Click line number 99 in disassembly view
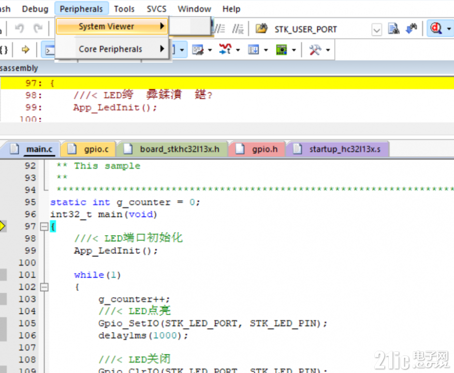This screenshot has width=454, height=373. pos(33,108)
